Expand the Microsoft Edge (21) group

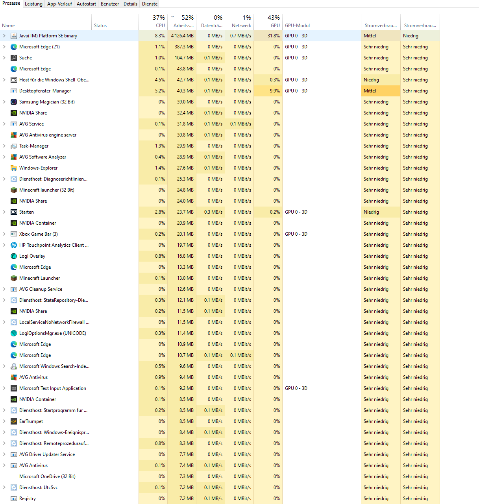4,47
